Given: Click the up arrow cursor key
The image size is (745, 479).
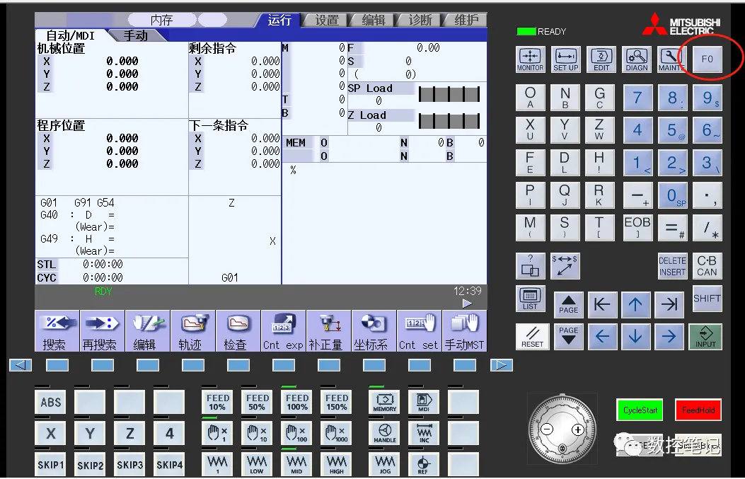Looking at the screenshot, I should point(636,304).
